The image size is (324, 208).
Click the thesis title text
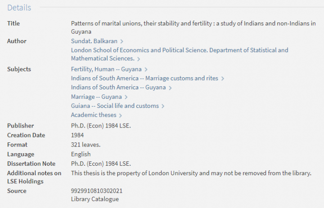[x=193, y=23]
